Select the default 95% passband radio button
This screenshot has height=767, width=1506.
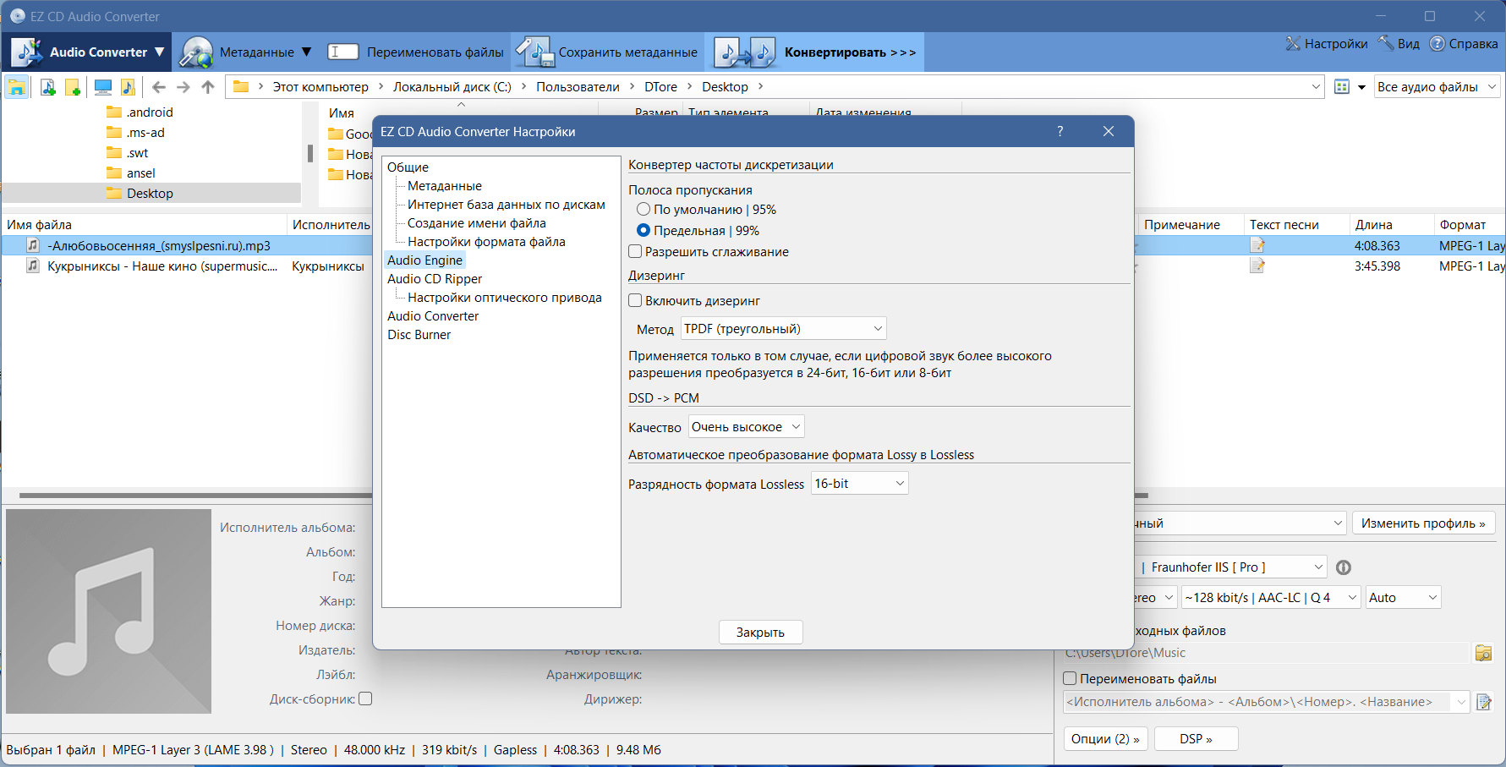(x=643, y=209)
